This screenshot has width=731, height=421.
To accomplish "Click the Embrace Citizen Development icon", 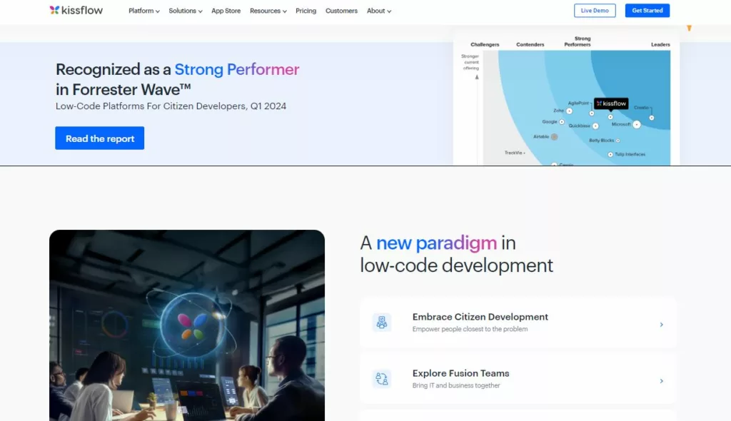I will [382, 322].
